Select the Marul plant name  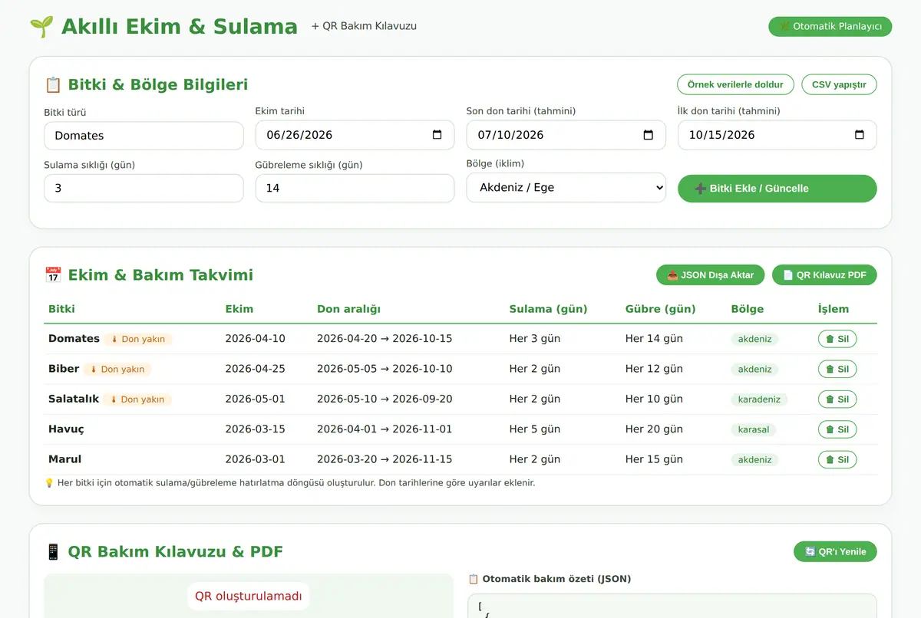point(64,459)
